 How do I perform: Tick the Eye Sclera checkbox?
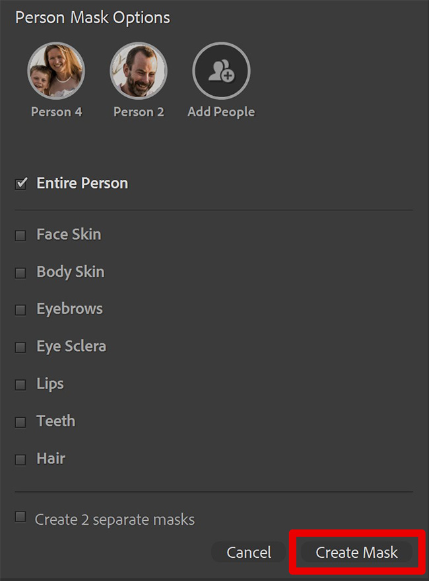point(20,347)
